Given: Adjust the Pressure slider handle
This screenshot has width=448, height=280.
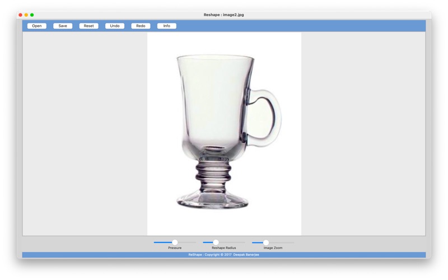Looking at the screenshot, I should tap(175, 242).
